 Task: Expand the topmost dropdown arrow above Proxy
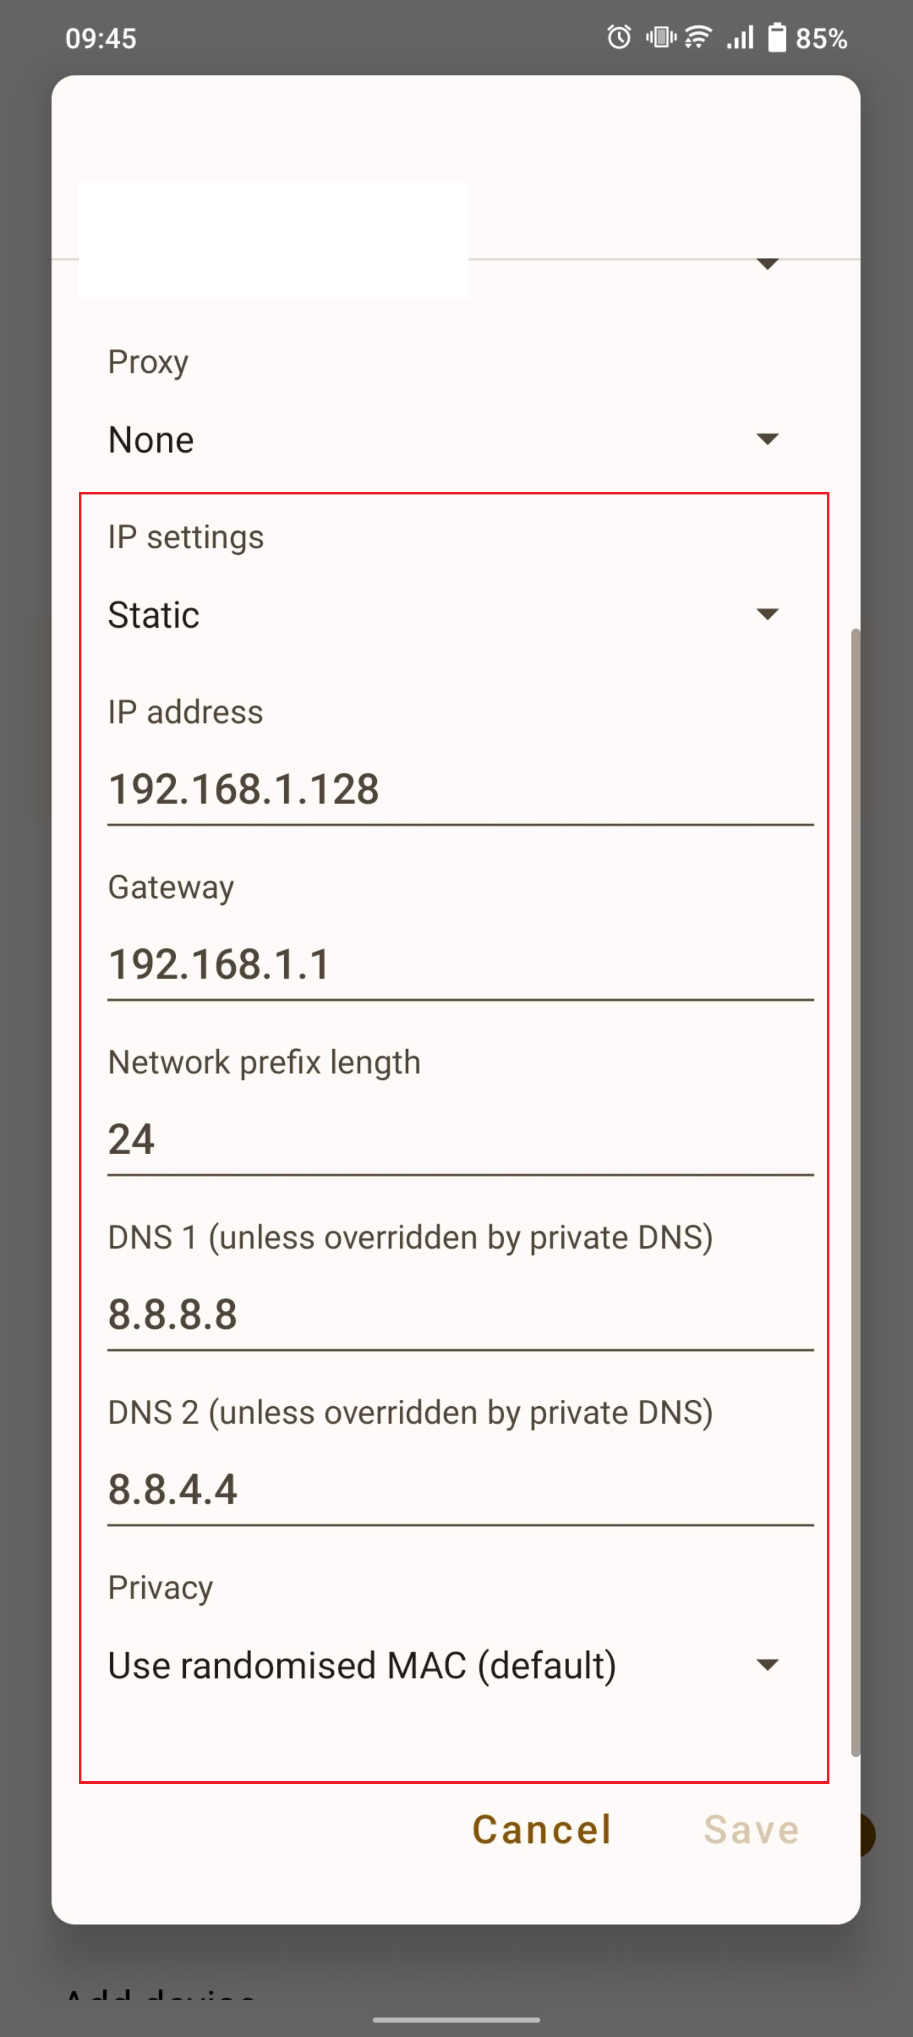pos(768,263)
